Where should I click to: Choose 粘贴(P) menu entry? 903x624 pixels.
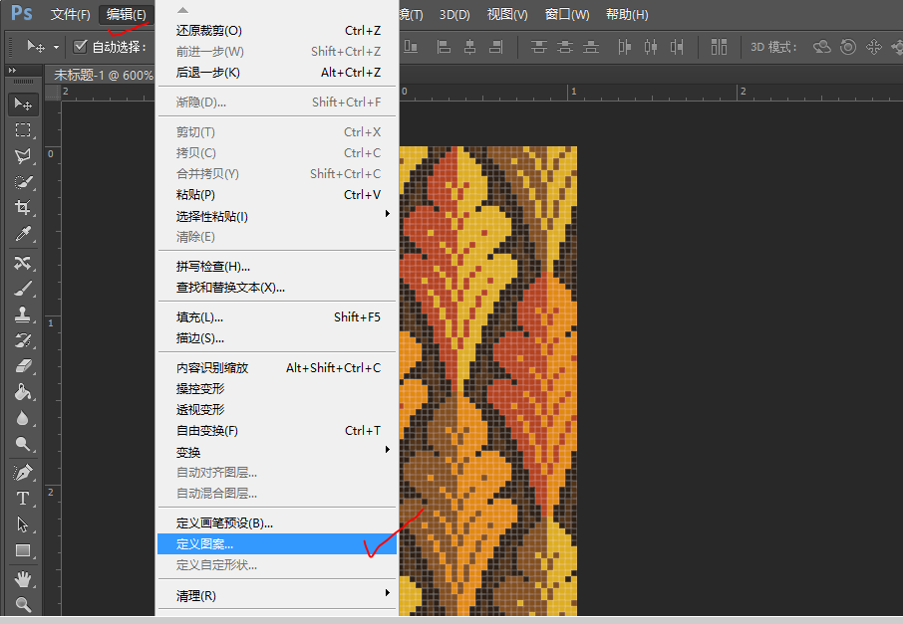[277, 195]
